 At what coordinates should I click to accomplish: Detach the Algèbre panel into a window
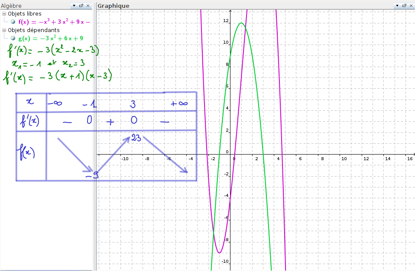[x=81, y=6]
